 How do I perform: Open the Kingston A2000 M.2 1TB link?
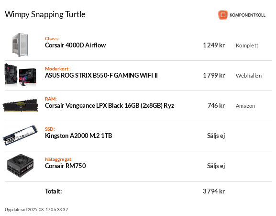pos(78,136)
